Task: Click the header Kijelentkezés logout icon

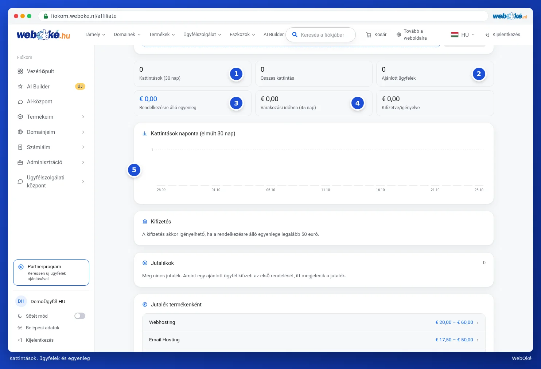Action: [x=487, y=35]
